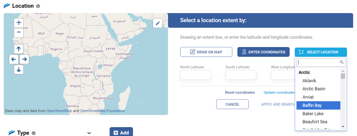Click the pencil edit icon on map
Viewport: 357px width, 136px height.
[158, 23]
